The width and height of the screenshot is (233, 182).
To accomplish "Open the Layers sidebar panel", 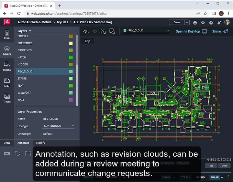I will click(7, 50).
